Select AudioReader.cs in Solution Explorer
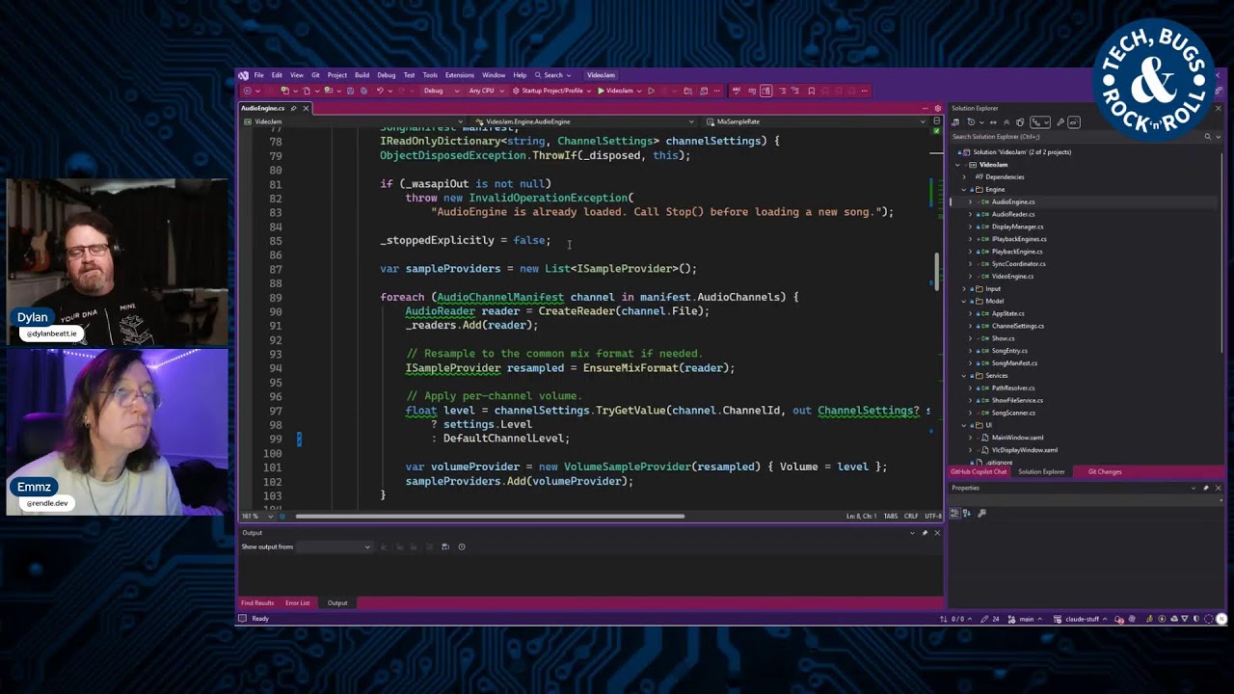 [1013, 214]
